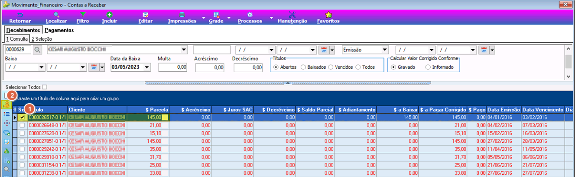Check the row 0000029242-0 checkbox
Screen dimensions: 575x177
tap(22, 149)
